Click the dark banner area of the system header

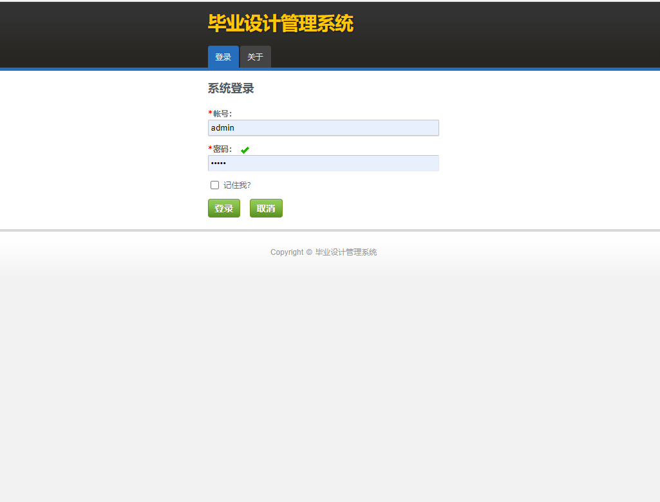[451, 26]
